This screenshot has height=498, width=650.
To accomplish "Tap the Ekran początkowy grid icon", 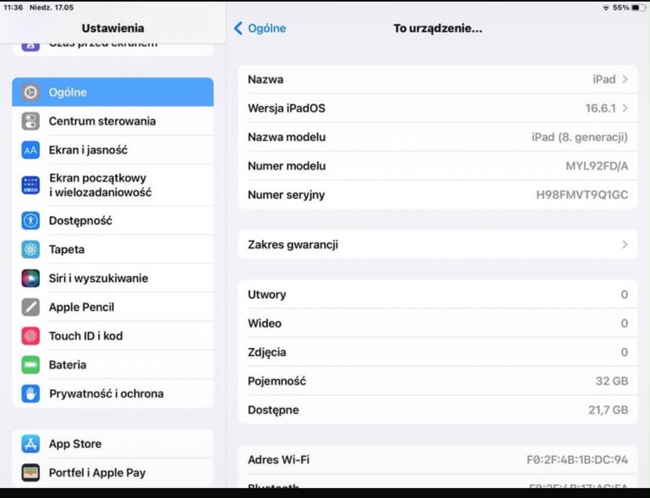I will pyautogui.click(x=31, y=185).
